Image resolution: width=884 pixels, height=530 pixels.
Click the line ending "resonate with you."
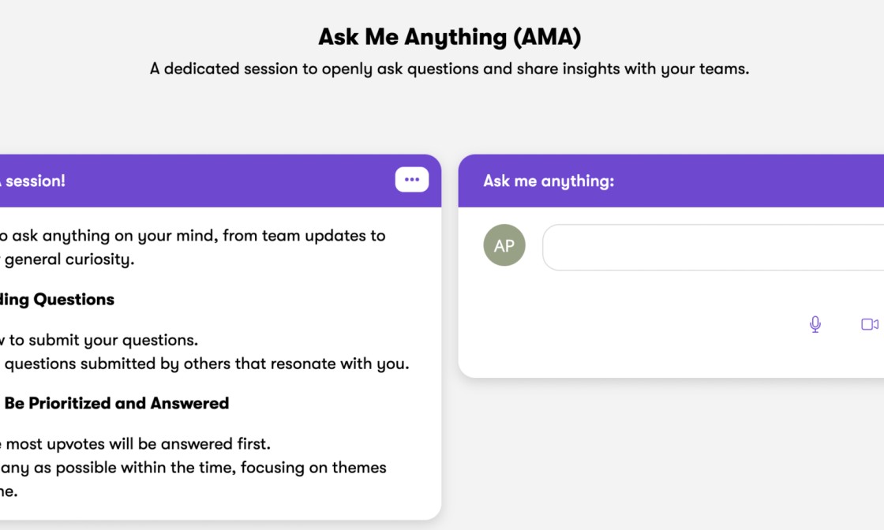pyautogui.click(x=207, y=364)
